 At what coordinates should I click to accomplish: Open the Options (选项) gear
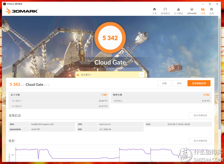point(212,11)
